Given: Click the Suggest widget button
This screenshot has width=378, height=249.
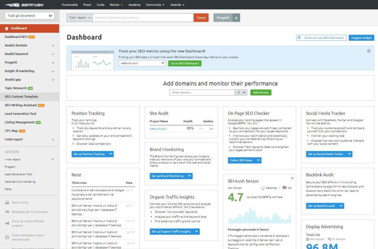Looking at the screenshot, I should (x=361, y=38).
